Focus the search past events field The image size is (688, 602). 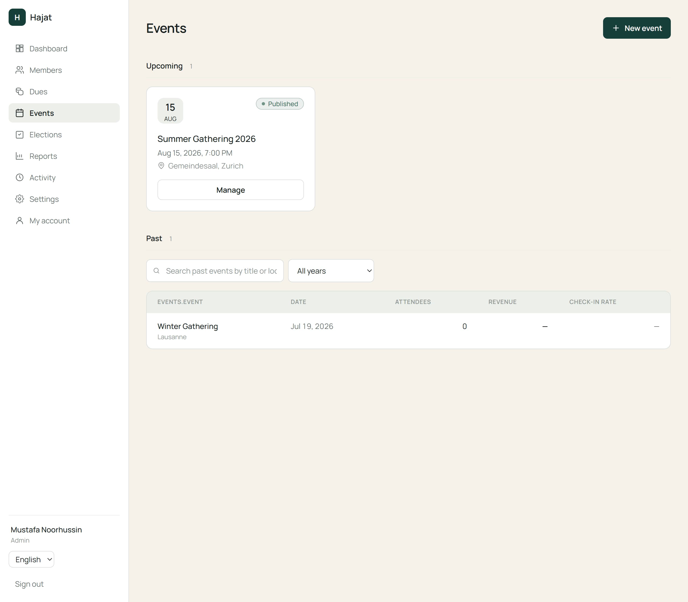[215, 270]
